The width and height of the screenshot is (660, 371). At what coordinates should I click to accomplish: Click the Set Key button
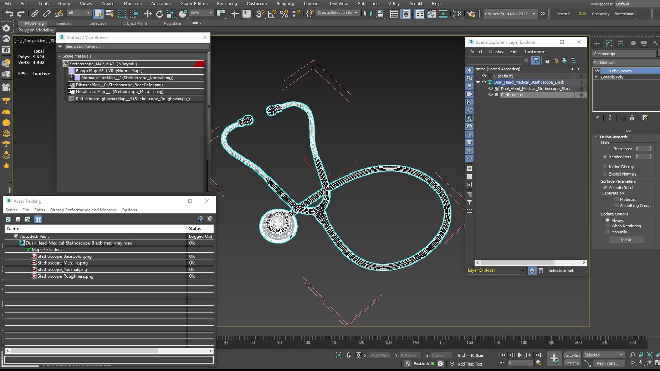click(572, 363)
